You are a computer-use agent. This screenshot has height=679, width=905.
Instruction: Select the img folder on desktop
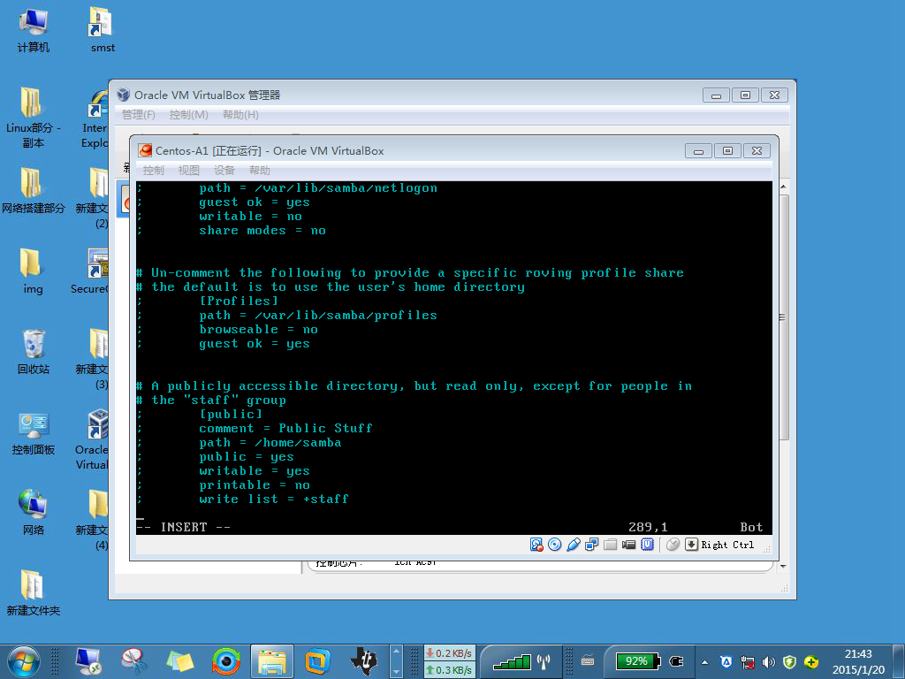33,271
